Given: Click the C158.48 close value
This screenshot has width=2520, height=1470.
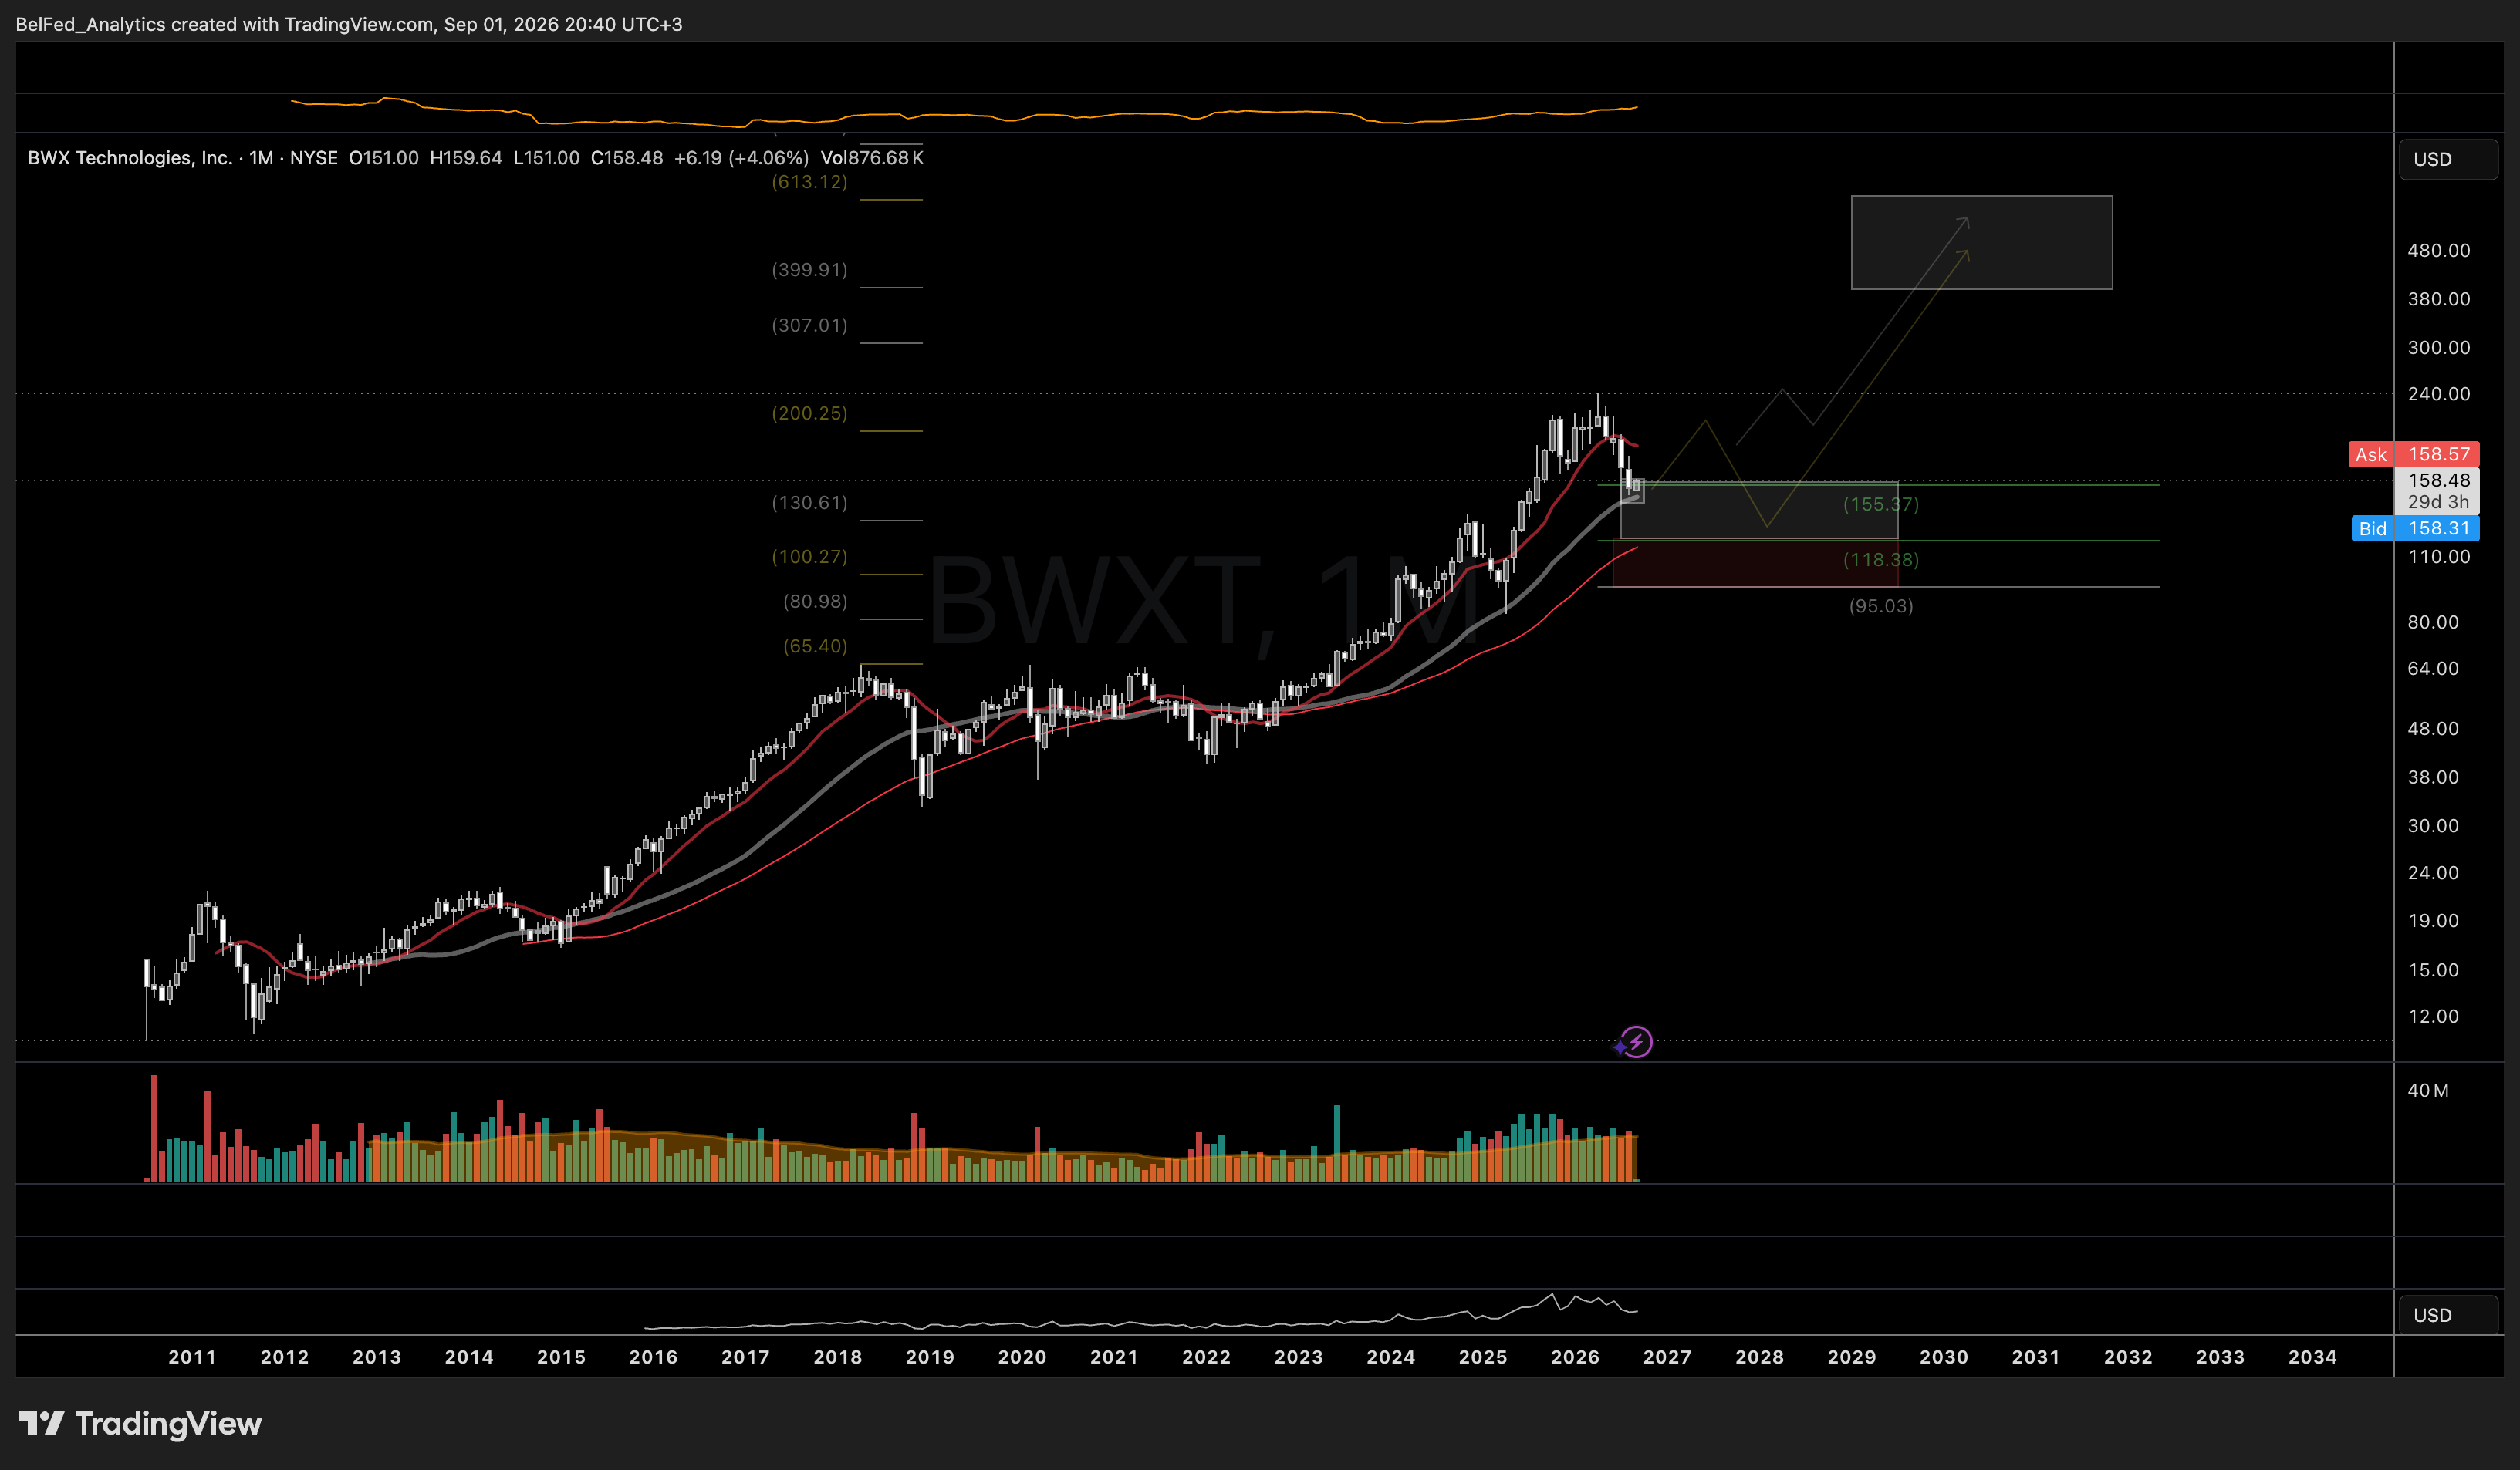Looking at the screenshot, I should click(626, 158).
